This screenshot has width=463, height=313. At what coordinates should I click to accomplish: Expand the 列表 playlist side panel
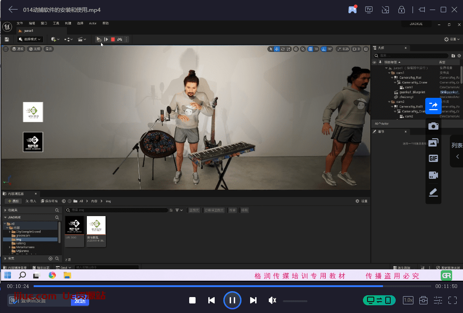click(x=457, y=151)
